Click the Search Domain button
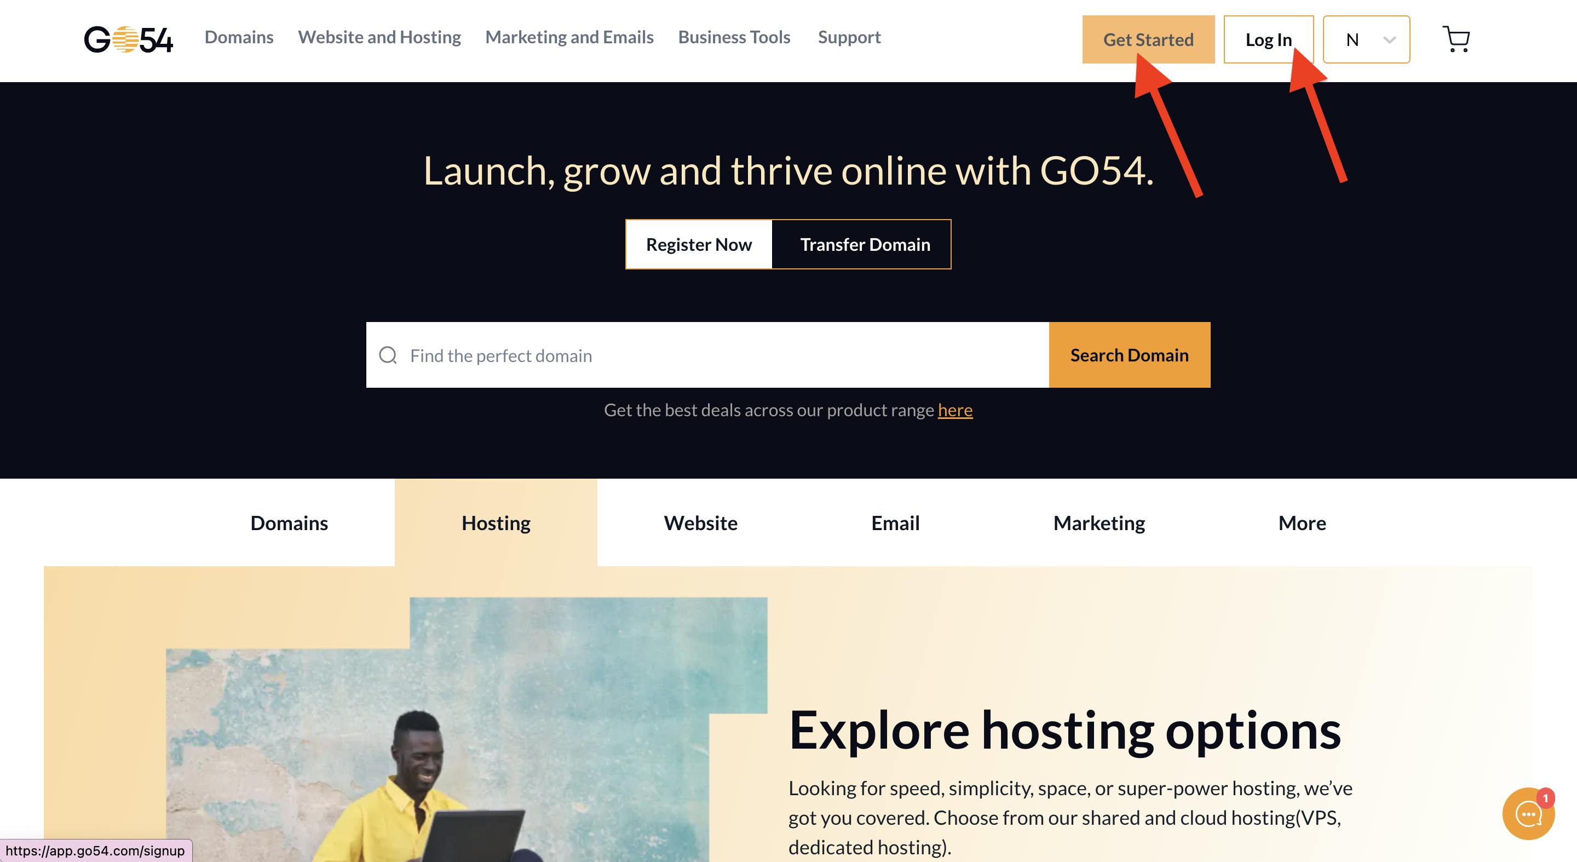This screenshot has width=1577, height=862. tap(1128, 354)
